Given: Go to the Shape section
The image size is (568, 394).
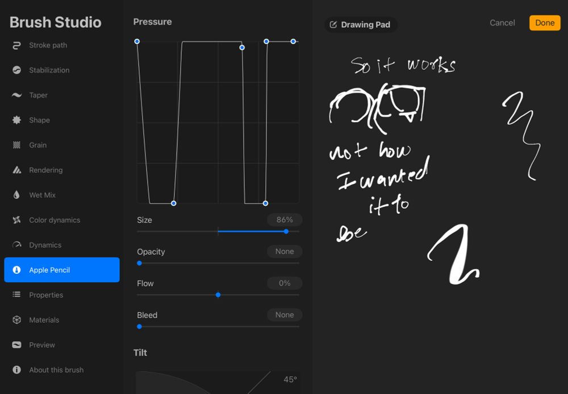Looking at the screenshot, I should pyautogui.click(x=61, y=120).
